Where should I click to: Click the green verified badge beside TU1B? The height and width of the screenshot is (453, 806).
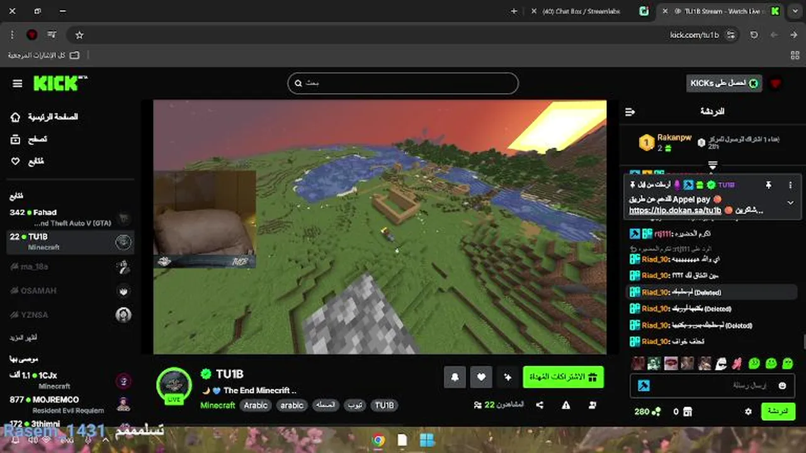205,374
